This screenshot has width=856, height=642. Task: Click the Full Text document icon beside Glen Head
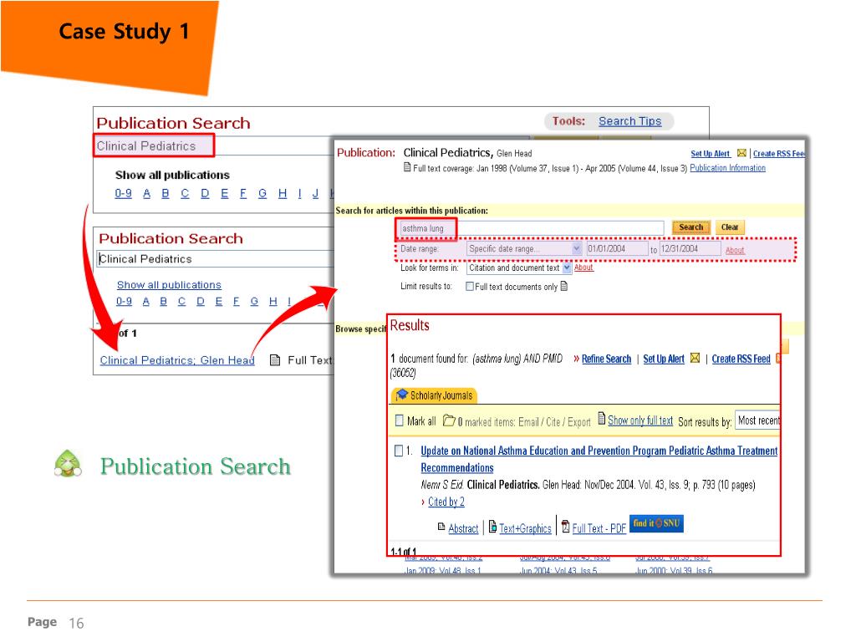[275, 360]
